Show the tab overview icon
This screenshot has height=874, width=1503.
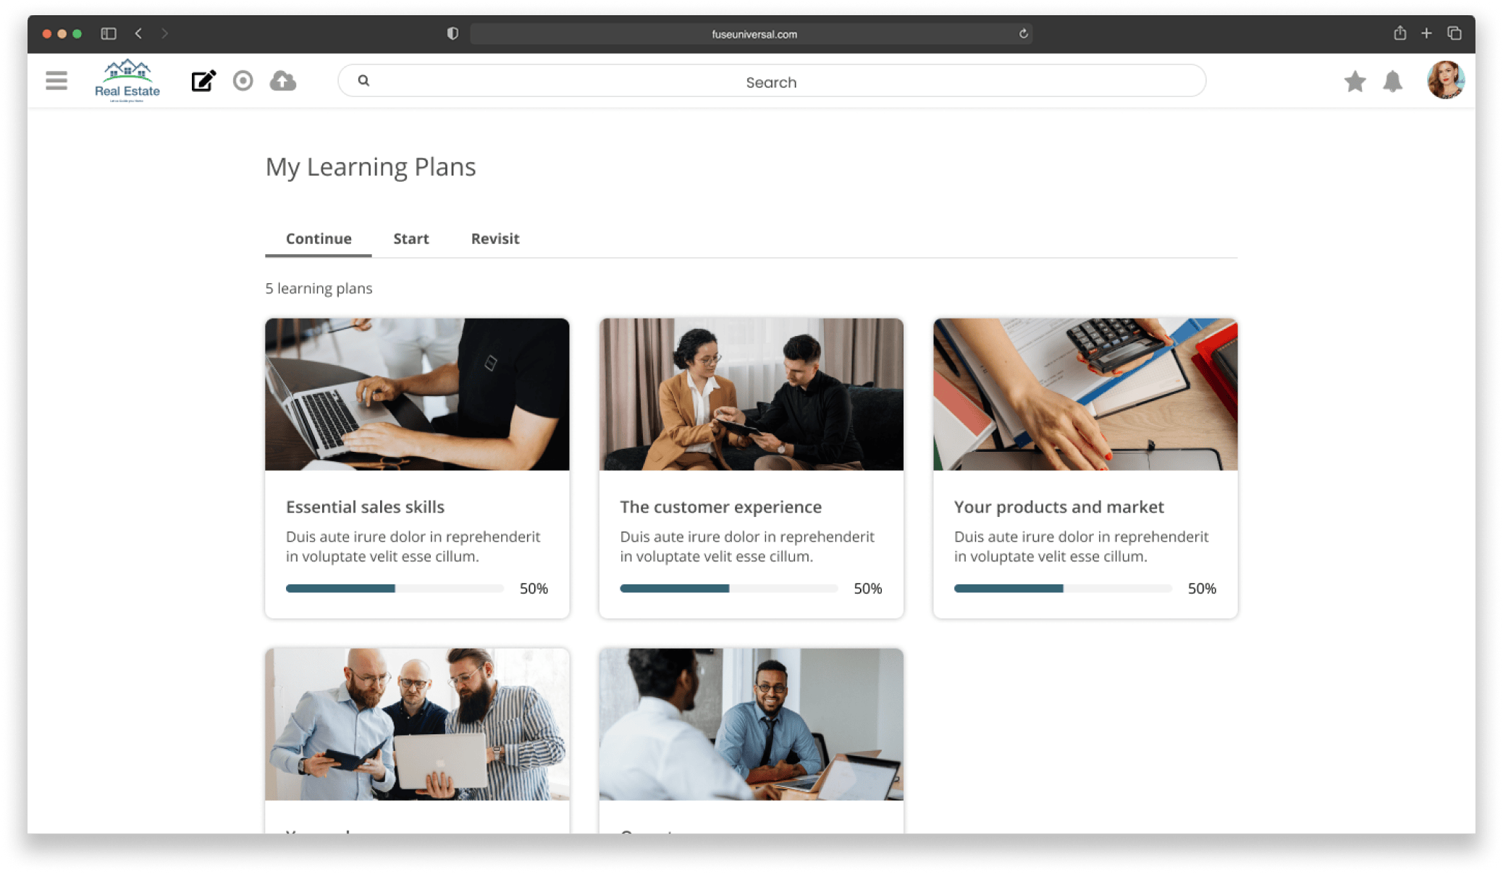pos(1454,33)
